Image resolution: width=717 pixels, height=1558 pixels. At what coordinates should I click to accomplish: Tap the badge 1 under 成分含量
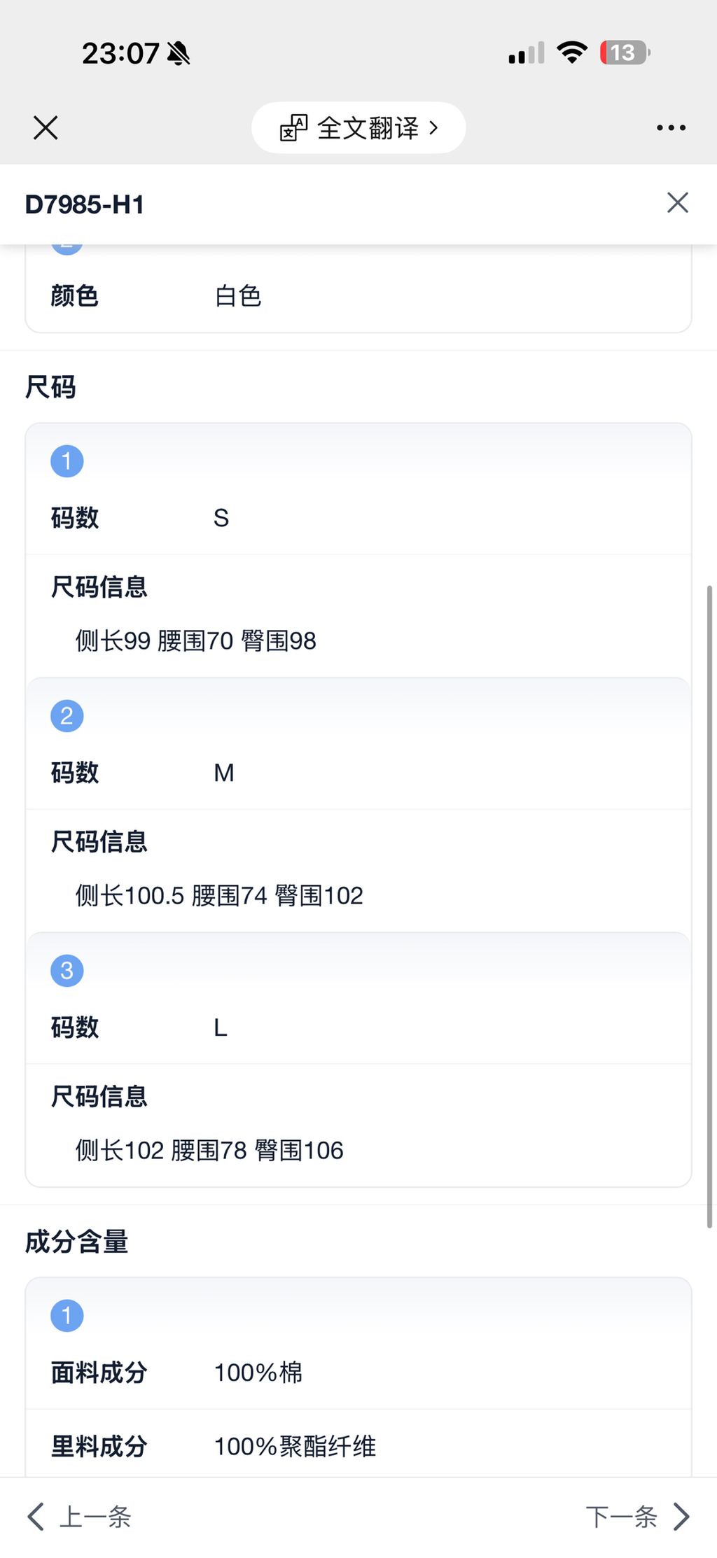(x=67, y=1316)
